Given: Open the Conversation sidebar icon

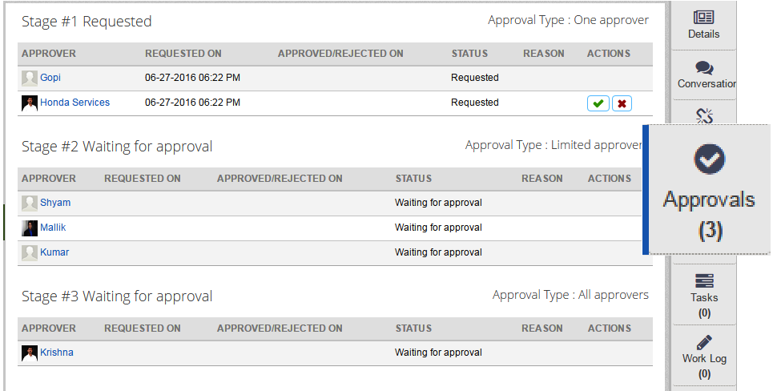Looking at the screenshot, I should (x=704, y=68).
